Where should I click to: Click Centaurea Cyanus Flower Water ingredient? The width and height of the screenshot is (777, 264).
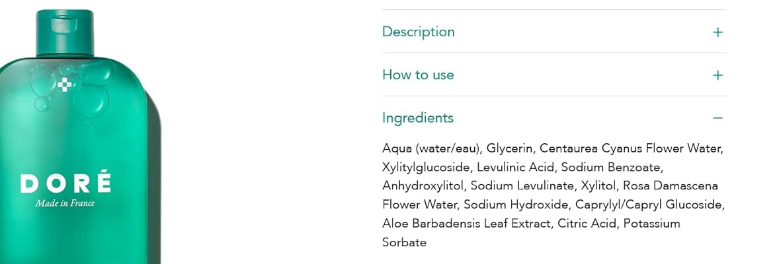(x=632, y=148)
